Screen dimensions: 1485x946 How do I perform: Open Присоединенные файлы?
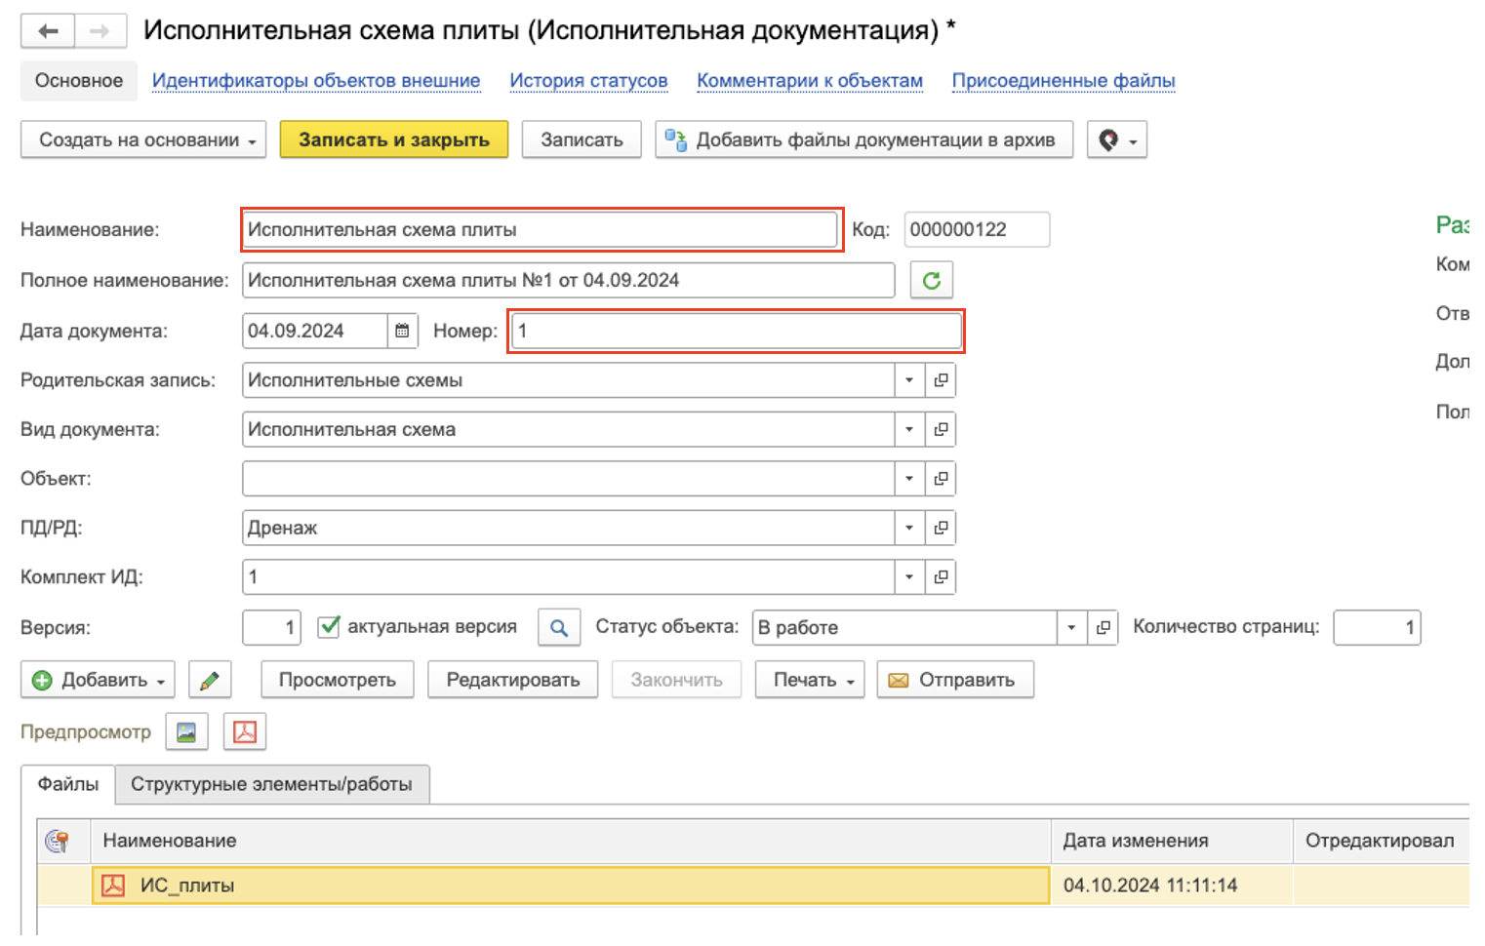[x=1064, y=81]
